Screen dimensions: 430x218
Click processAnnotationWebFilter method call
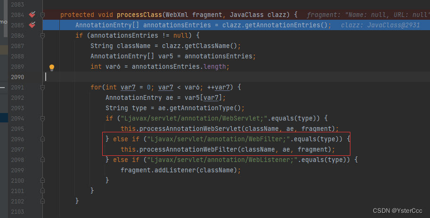188,149
